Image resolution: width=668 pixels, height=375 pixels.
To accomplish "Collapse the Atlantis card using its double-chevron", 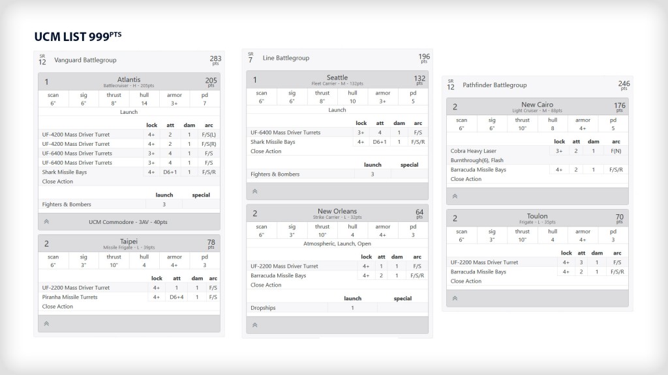I will pyautogui.click(x=47, y=222).
